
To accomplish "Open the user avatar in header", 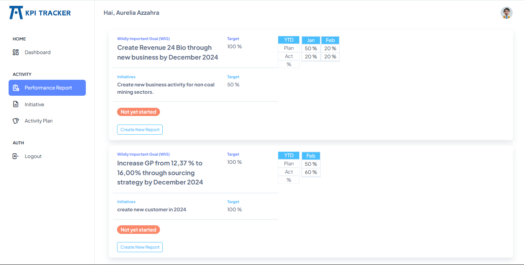I will point(506,13).
